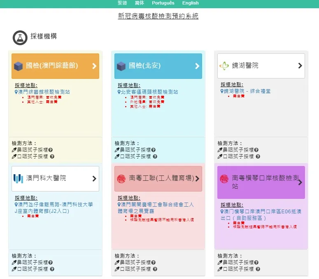Click the cube logo on 國檢(北安)
319x279 pixels.
click(x=121, y=66)
